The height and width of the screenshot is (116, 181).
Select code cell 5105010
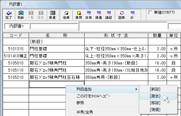point(16,63)
